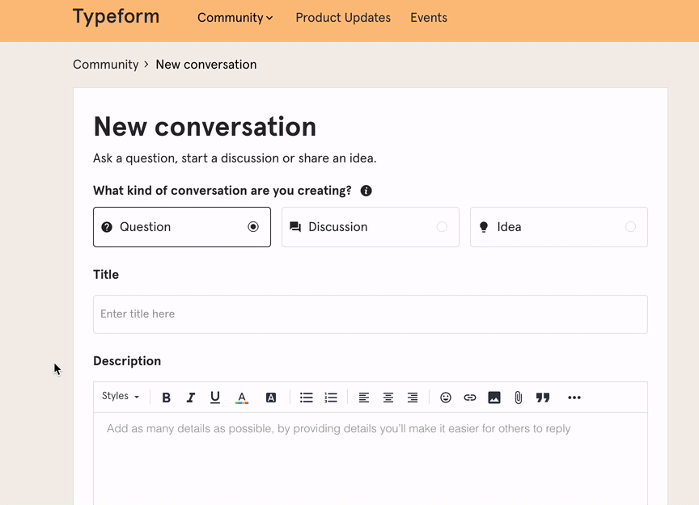Insert a bulleted list
The width and height of the screenshot is (699, 505).
[x=307, y=398]
